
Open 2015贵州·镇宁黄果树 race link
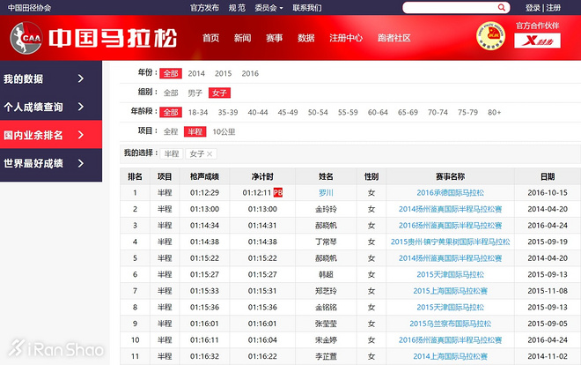[x=450, y=242]
